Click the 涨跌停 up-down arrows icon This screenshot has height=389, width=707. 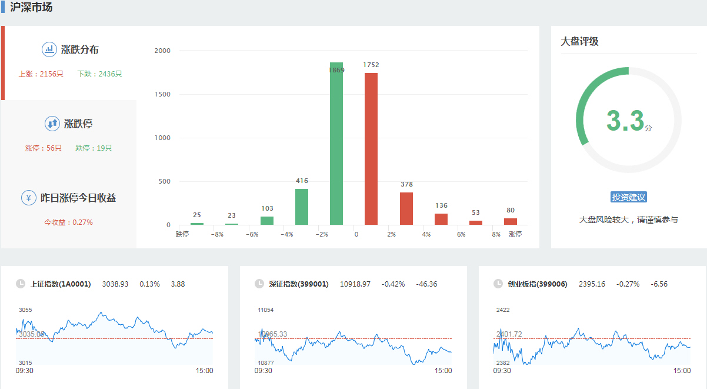click(52, 124)
